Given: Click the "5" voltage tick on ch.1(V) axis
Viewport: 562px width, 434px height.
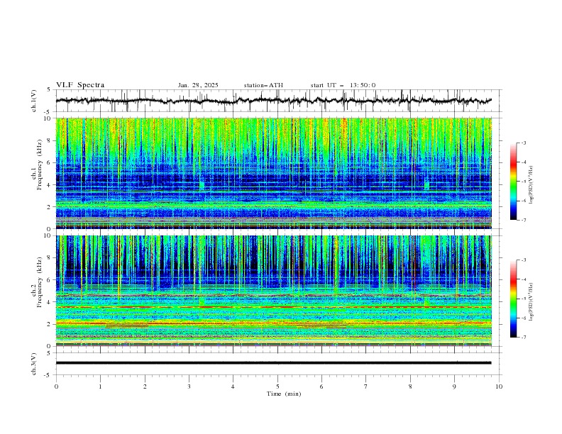Looking at the screenshot, I should (49, 89).
